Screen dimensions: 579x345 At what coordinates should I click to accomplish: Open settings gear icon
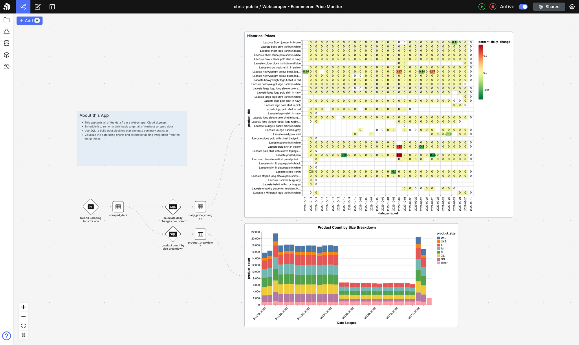tap(572, 7)
